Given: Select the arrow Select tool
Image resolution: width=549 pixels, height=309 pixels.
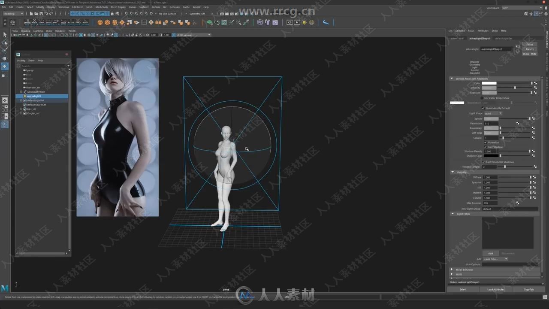Looking at the screenshot, I should click(5, 35).
